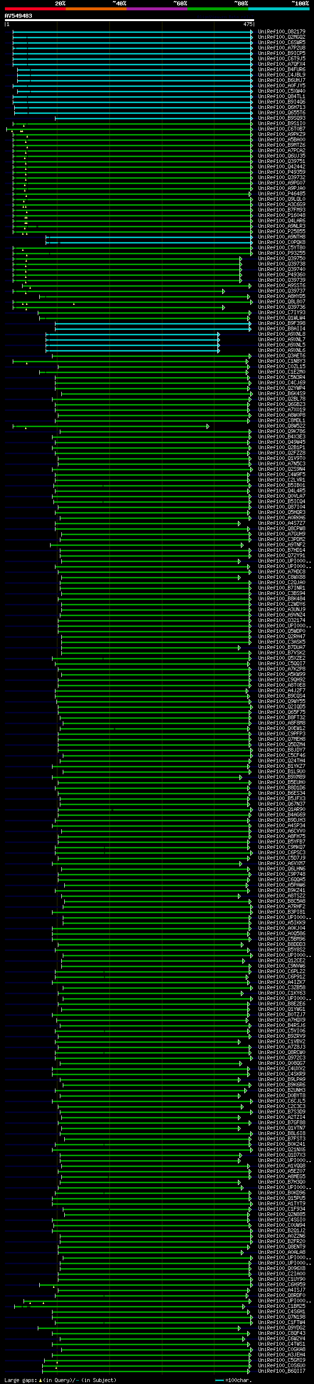The height and width of the screenshot is (1384, 314).
Task: Click the purple ~60% identity legend segment
Action: [x=157, y=9]
